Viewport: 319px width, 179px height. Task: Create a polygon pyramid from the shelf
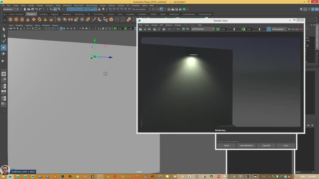[x=45, y=19]
